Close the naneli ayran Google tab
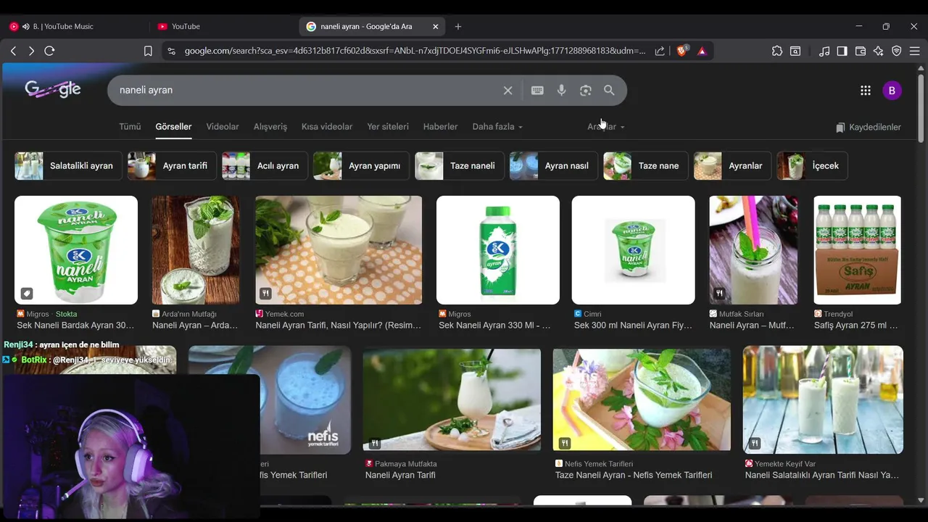928x522 pixels. click(x=436, y=26)
